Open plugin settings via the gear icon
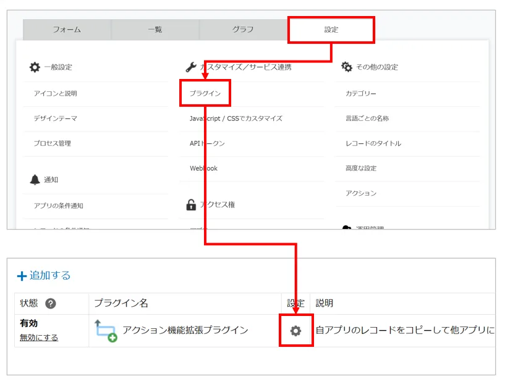Image resolution: width=505 pixels, height=382 pixels. [295, 331]
